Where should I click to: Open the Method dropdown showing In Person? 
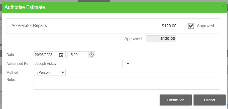[x=50, y=72]
